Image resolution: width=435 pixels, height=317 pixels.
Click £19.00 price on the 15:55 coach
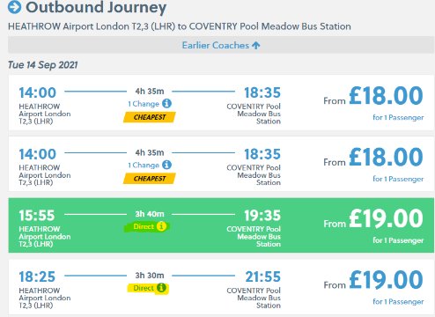tap(386, 218)
